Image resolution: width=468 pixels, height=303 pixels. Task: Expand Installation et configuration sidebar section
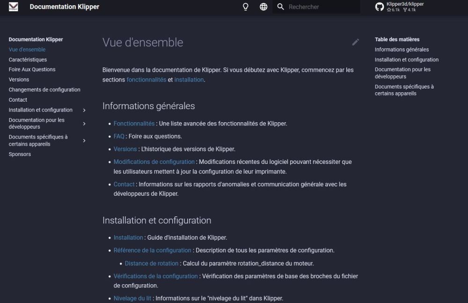point(84,110)
